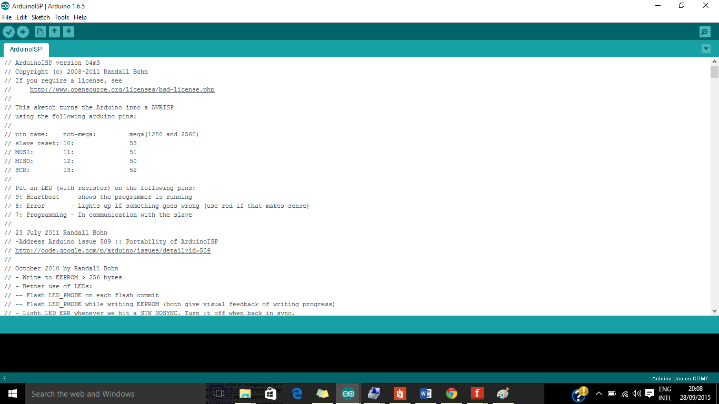Viewport: 719px width, 404px height.
Task: Open the red f app taskbar icon
Action: (x=477, y=393)
